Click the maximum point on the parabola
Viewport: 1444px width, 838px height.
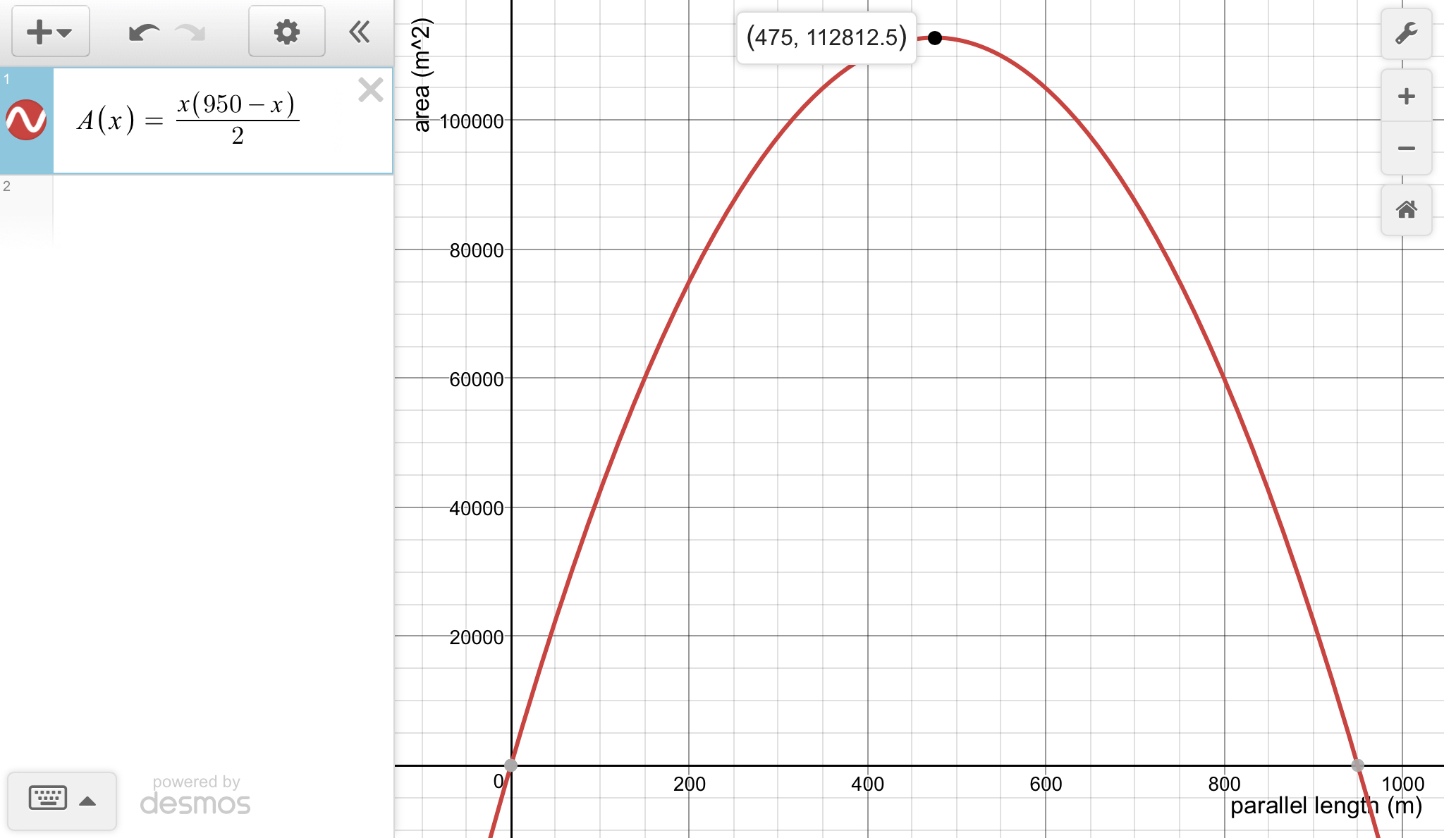coord(935,38)
